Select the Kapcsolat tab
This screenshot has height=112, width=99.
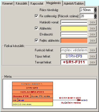pyautogui.click(x=37, y=3)
